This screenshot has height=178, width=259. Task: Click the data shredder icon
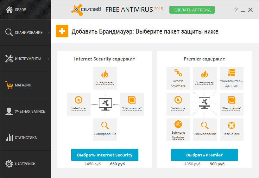point(231,73)
